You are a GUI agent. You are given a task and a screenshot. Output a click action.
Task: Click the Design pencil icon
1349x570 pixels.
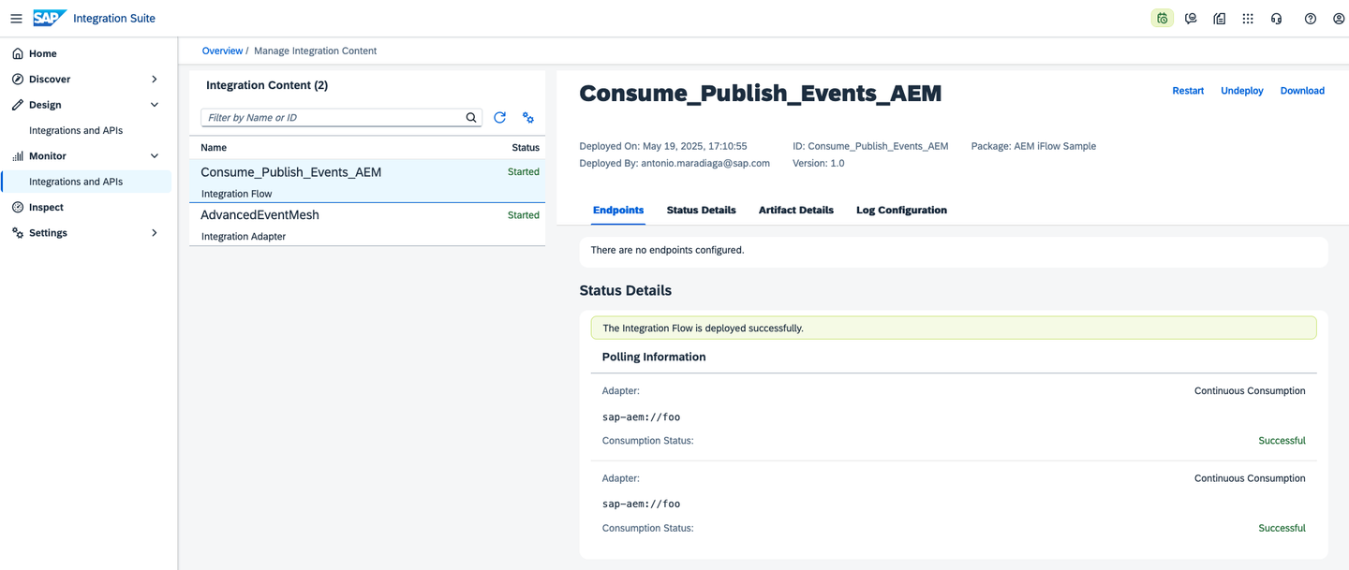coord(18,105)
